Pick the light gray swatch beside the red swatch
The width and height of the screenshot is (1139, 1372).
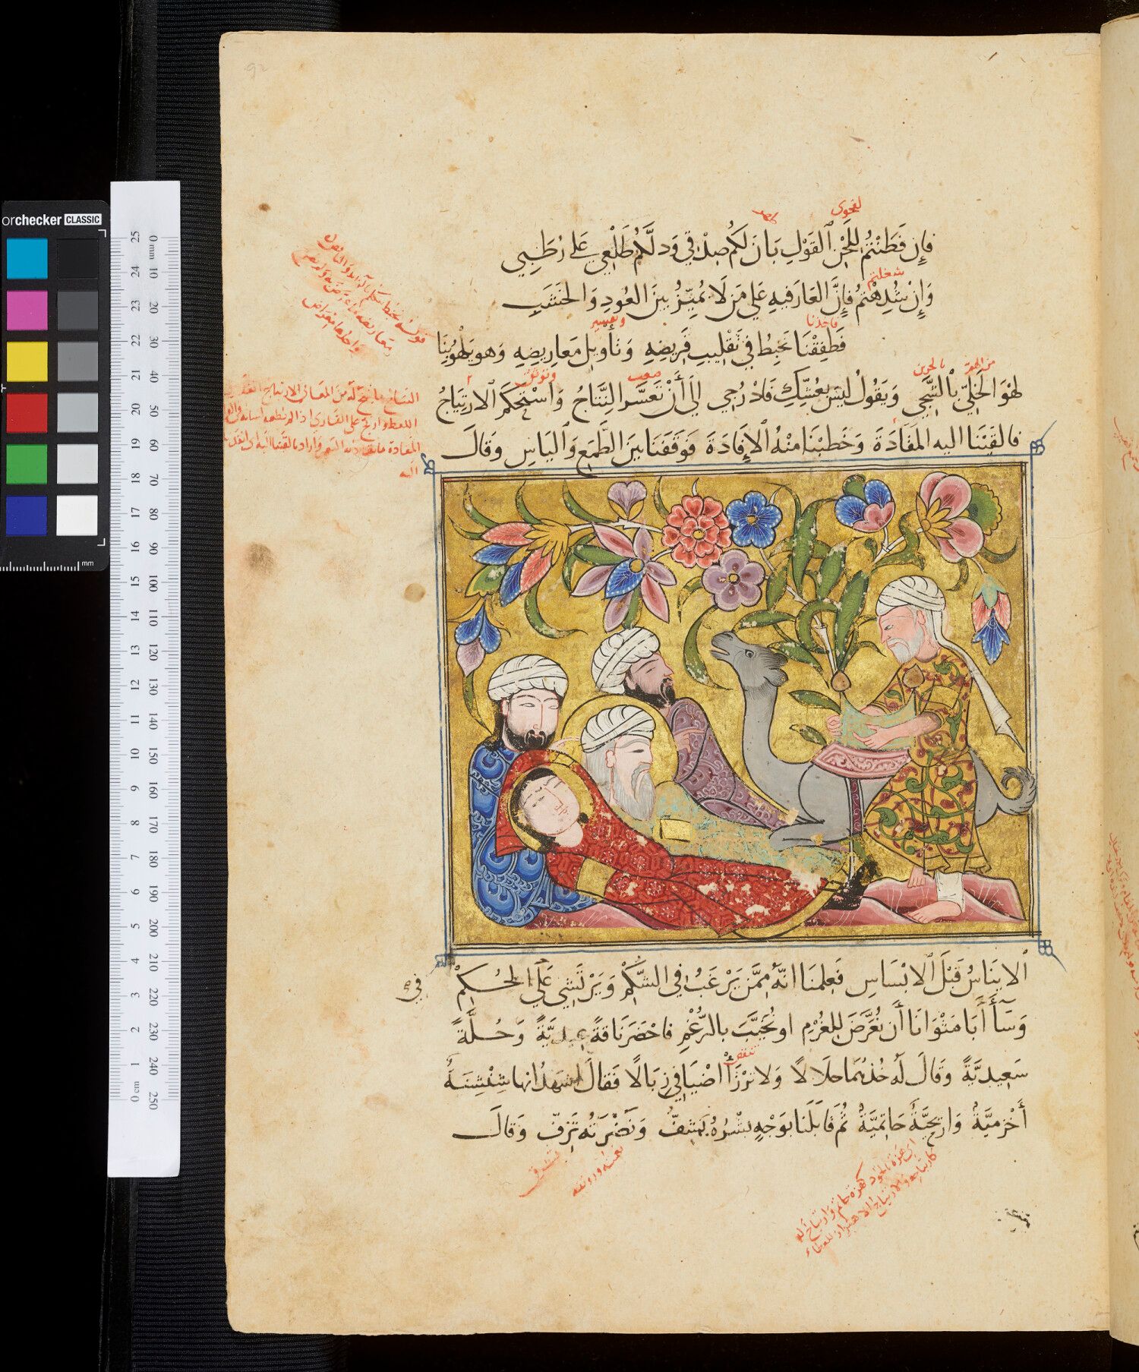tap(77, 412)
